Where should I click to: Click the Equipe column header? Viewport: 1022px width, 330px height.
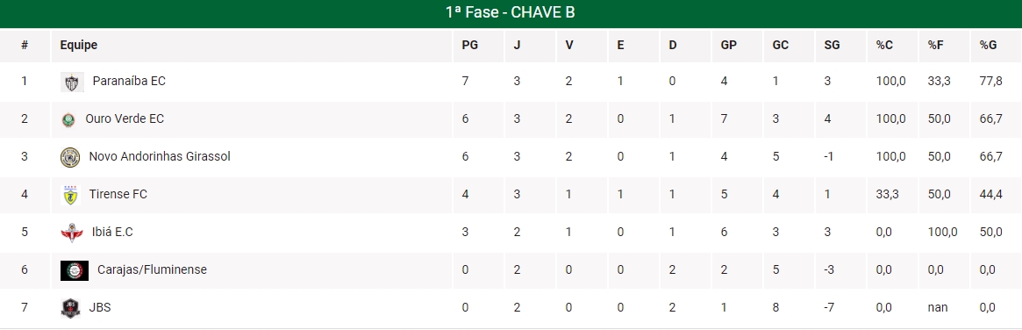click(x=78, y=45)
